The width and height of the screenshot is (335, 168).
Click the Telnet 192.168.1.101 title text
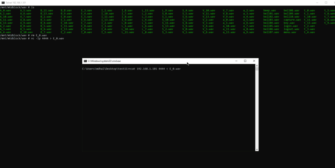click(17, 3)
